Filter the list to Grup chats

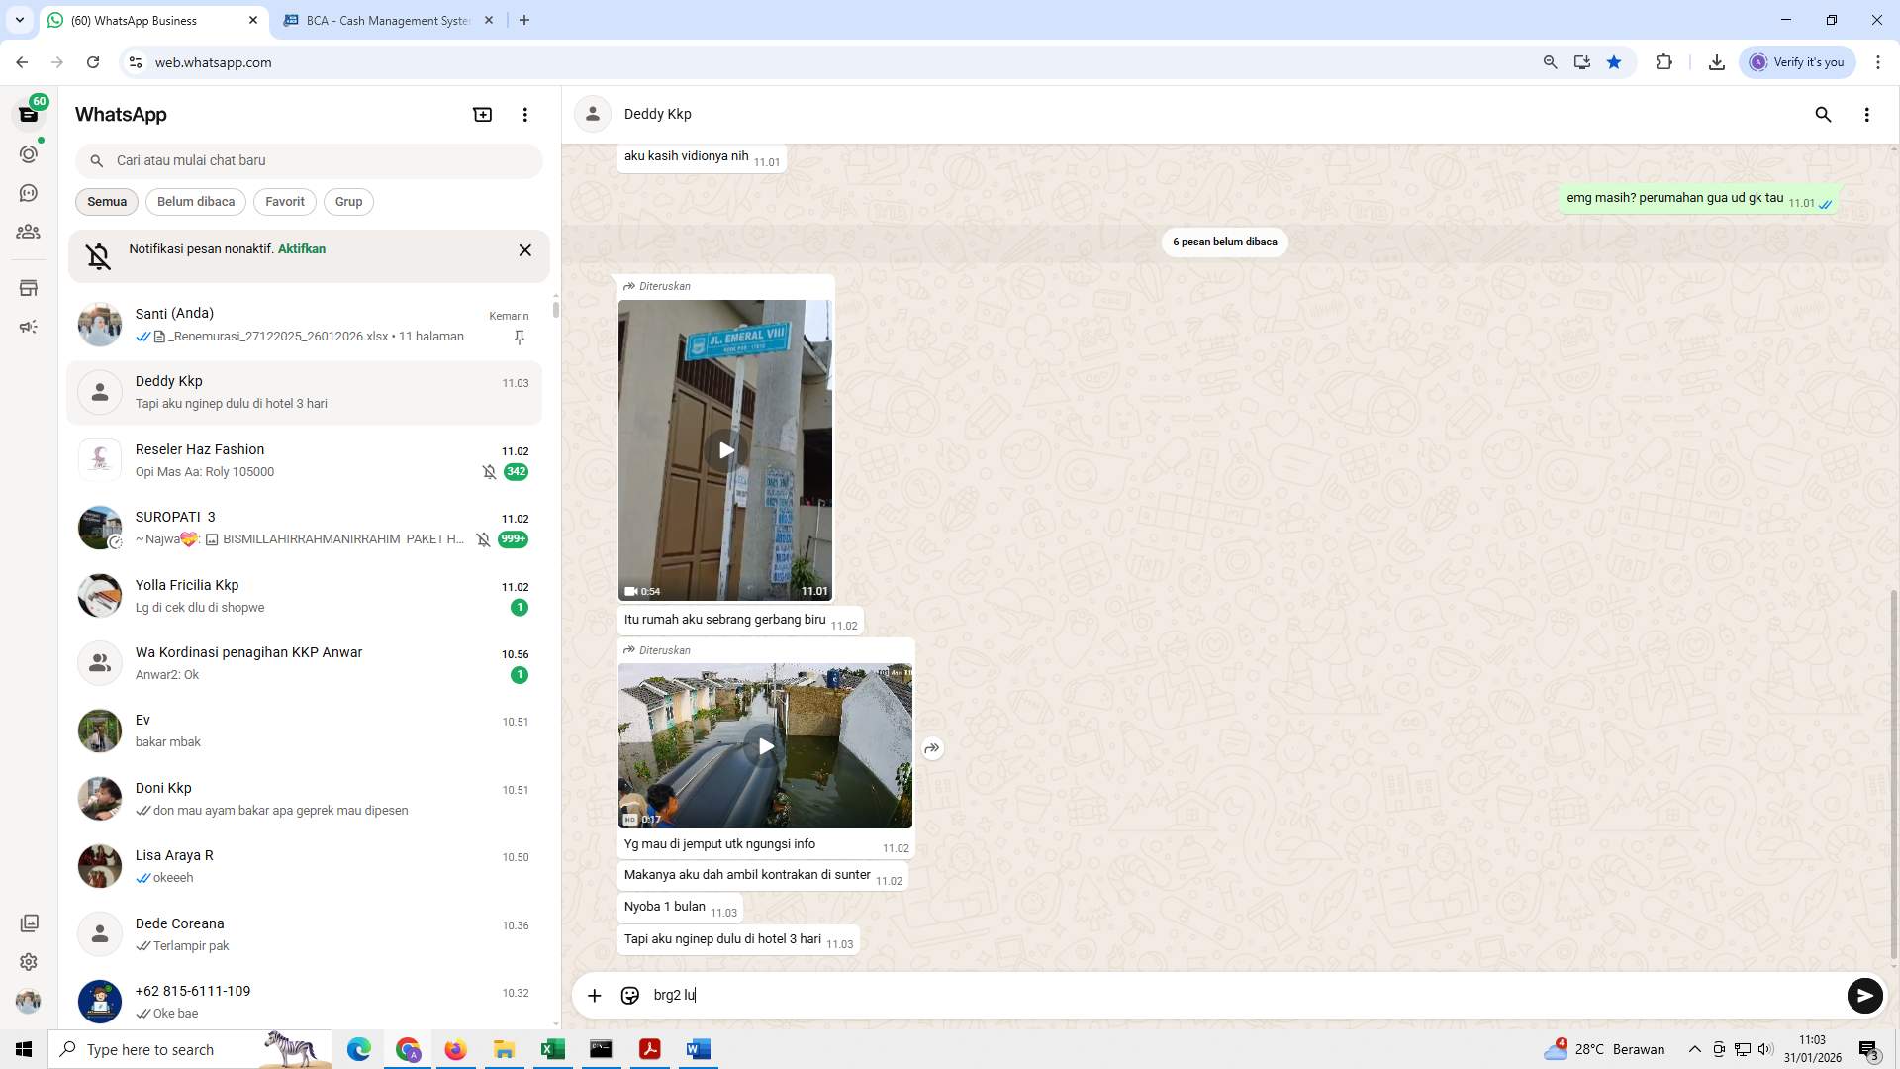pyautogui.click(x=348, y=202)
